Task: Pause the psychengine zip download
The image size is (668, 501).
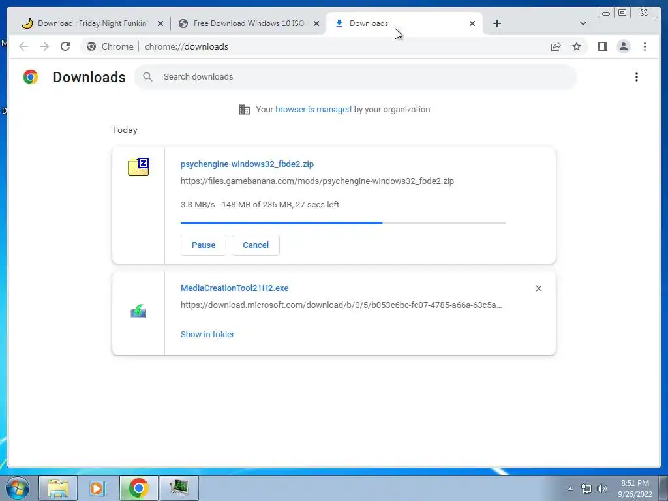Action: coord(204,245)
